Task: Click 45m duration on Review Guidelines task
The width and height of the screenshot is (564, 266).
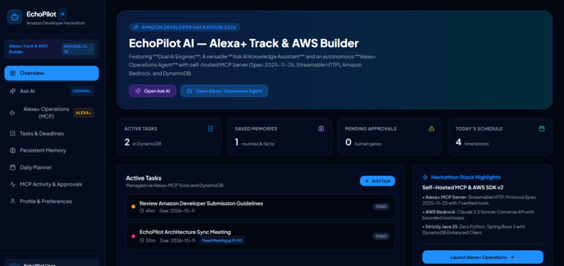Action: click(150, 211)
